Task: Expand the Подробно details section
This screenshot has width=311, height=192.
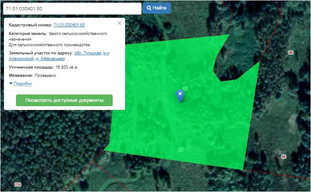Action: (23, 84)
